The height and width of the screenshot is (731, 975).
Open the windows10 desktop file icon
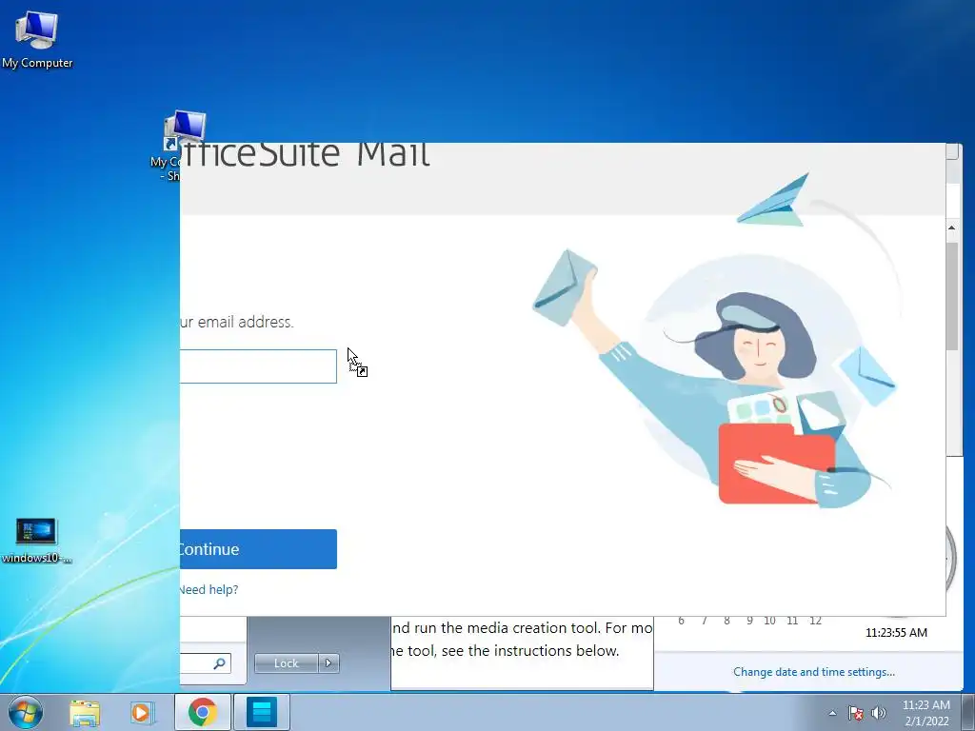tap(36, 541)
